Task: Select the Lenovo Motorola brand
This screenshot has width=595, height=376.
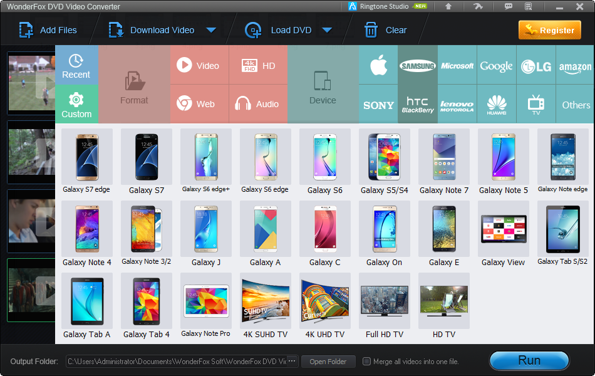Action: tap(457, 104)
